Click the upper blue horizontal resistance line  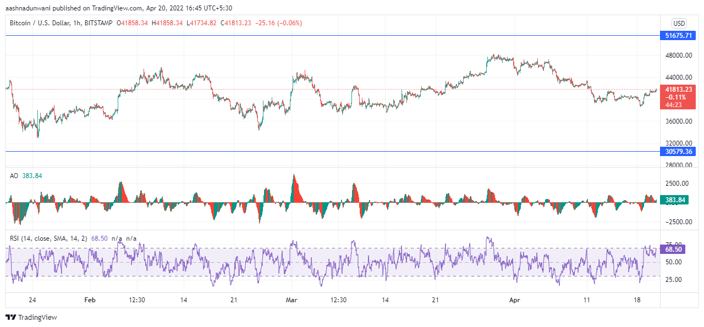[x=330, y=36]
